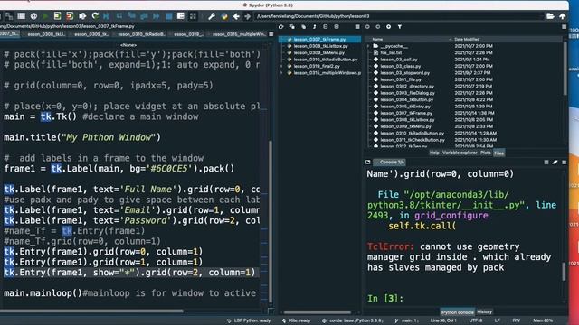Switch to the lesson_0310_tkRadioButton editor tab

coord(141,34)
